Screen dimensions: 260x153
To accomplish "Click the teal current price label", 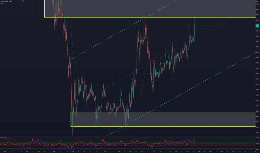I will [x=257, y=26].
